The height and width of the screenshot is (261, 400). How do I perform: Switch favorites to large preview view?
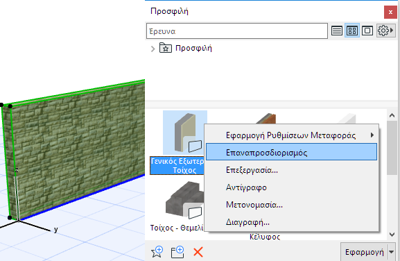[367, 31]
